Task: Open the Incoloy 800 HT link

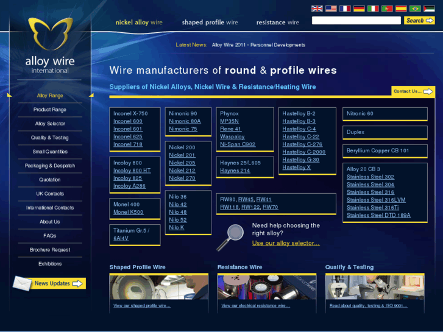Action: pyautogui.click(x=132, y=171)
